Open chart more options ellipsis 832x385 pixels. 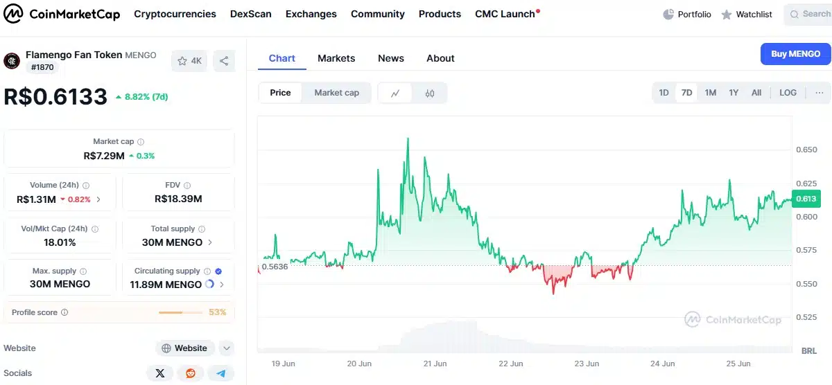coord(819,93)
